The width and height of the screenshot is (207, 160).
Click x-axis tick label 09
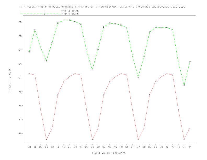click(x=46, y=147)
